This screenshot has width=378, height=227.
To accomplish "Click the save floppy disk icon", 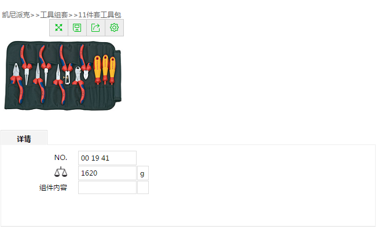I will pos(77,28).
